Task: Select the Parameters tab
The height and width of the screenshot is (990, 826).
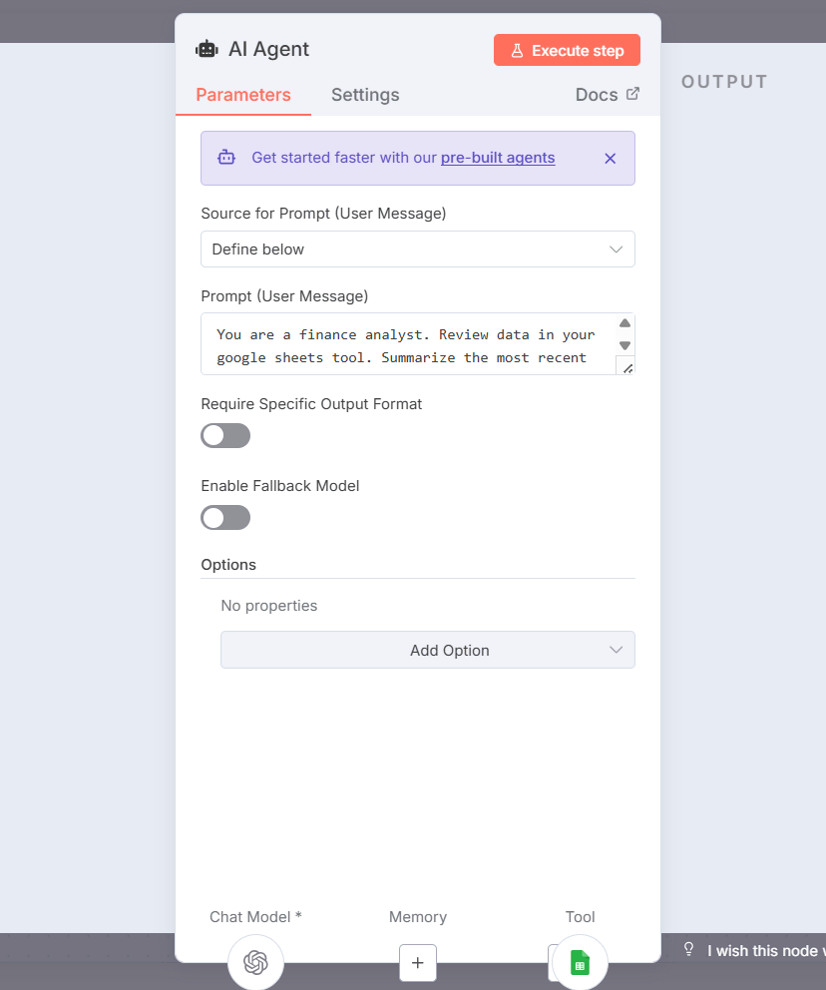Action: (242, 95)
